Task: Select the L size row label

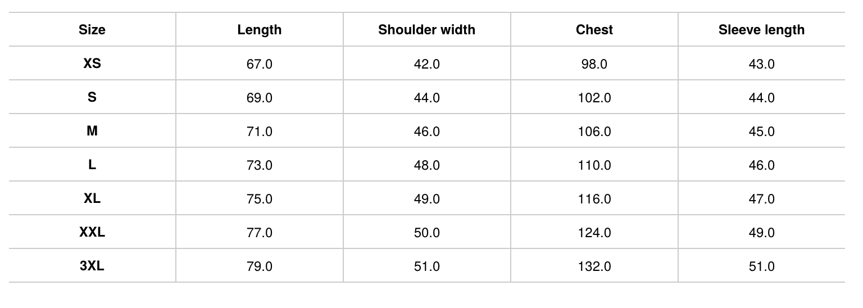Action: point(92,165)
